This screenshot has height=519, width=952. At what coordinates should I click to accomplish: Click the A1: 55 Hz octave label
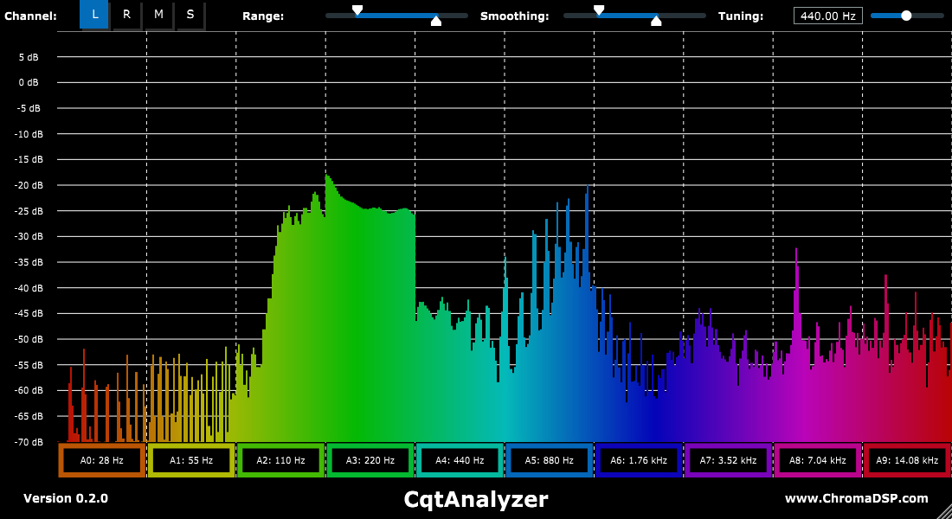click(x=191, y=460)
